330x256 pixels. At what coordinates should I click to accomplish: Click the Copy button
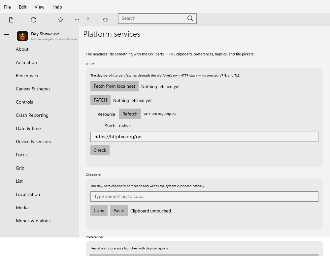99,210
